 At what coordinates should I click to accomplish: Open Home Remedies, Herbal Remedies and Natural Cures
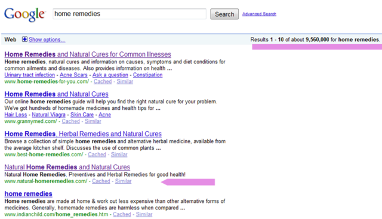click(83, 134)
